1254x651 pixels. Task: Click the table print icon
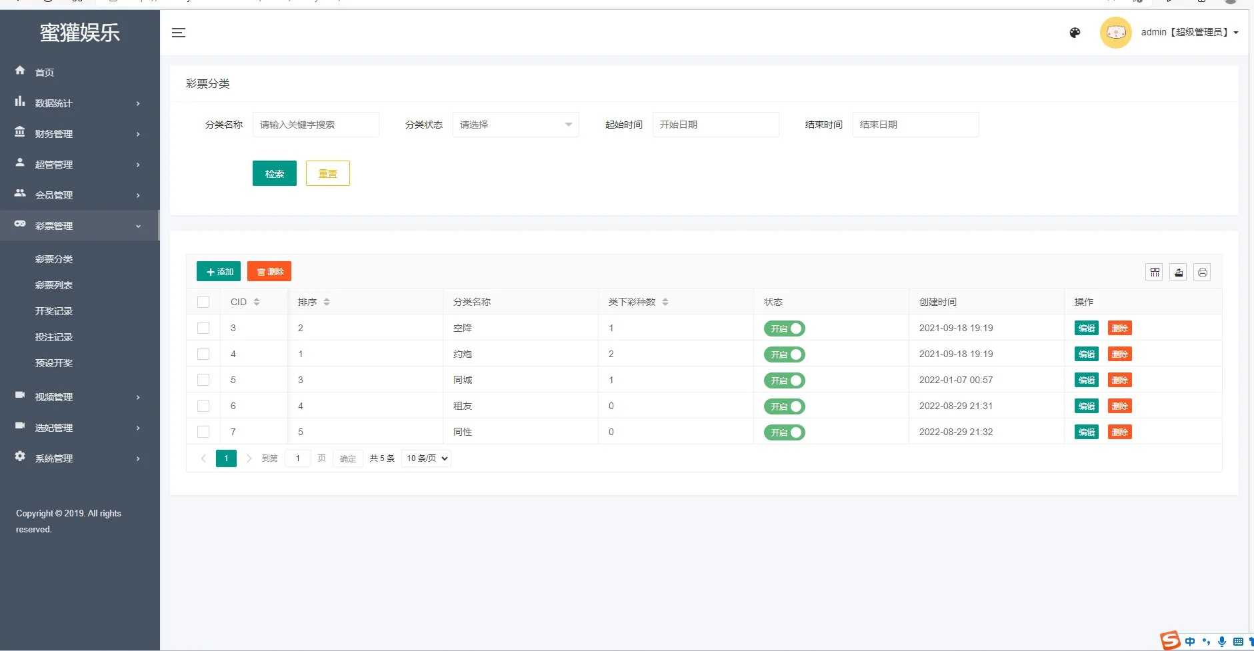coord(1202,272)
